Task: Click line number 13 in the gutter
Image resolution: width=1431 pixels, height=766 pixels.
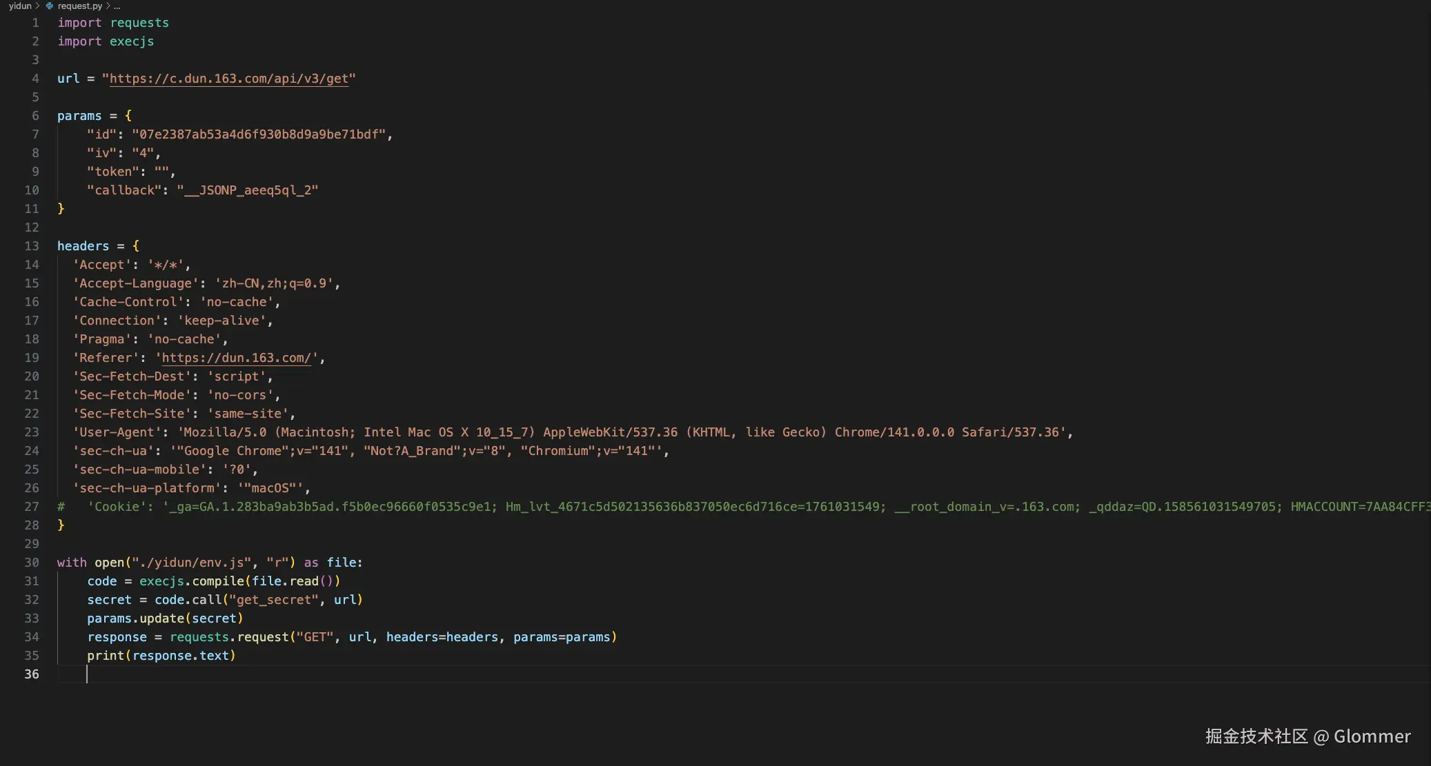Action: tap(32, 246)
